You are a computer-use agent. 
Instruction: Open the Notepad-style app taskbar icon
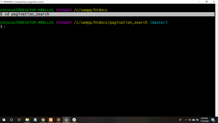[x=35, y=120]
